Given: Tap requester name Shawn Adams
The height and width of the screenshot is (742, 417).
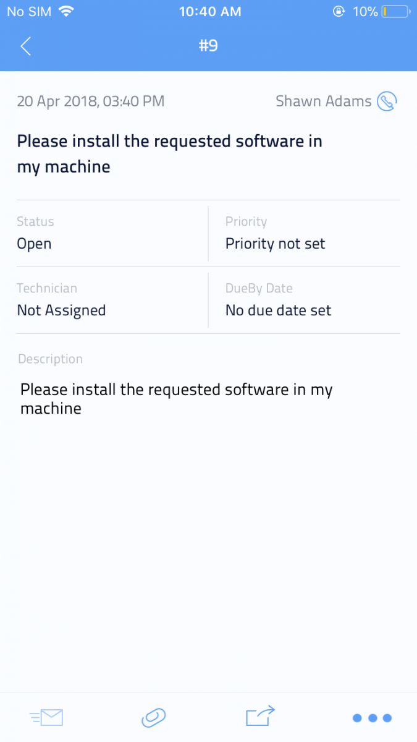Looking at the screenshot, I should tap(324, 101).
